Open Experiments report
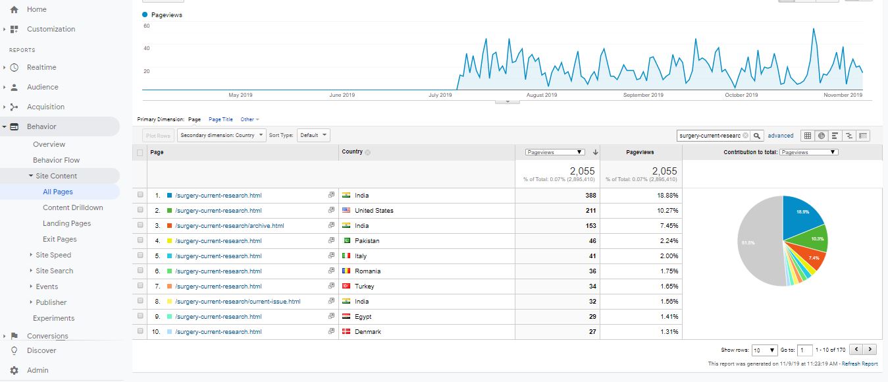Viewport: 888px width, 382px height. pyautogui.click(x=54, y=318)
